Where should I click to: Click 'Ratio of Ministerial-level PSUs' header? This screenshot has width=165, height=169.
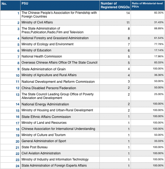[x=148, y=5]
